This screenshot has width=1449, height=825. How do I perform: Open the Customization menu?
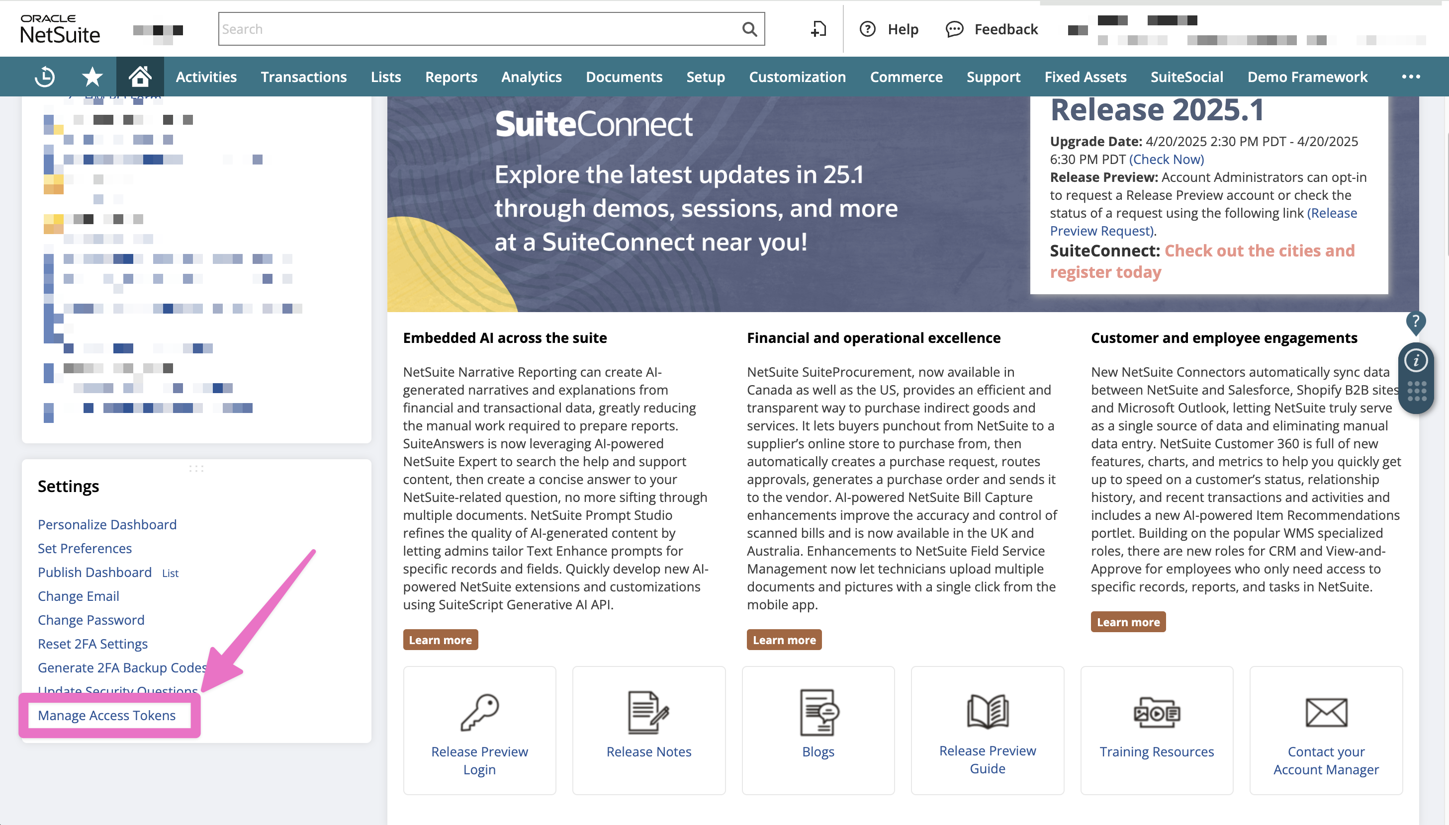pos(797,77)
